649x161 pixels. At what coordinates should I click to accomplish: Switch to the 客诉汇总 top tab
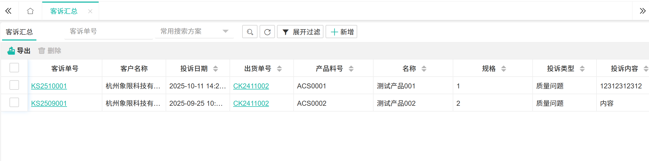pos(64,11)
